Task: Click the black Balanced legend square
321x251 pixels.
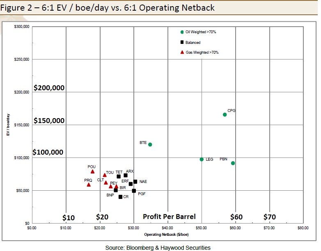Action: click(x=182, y=42)
